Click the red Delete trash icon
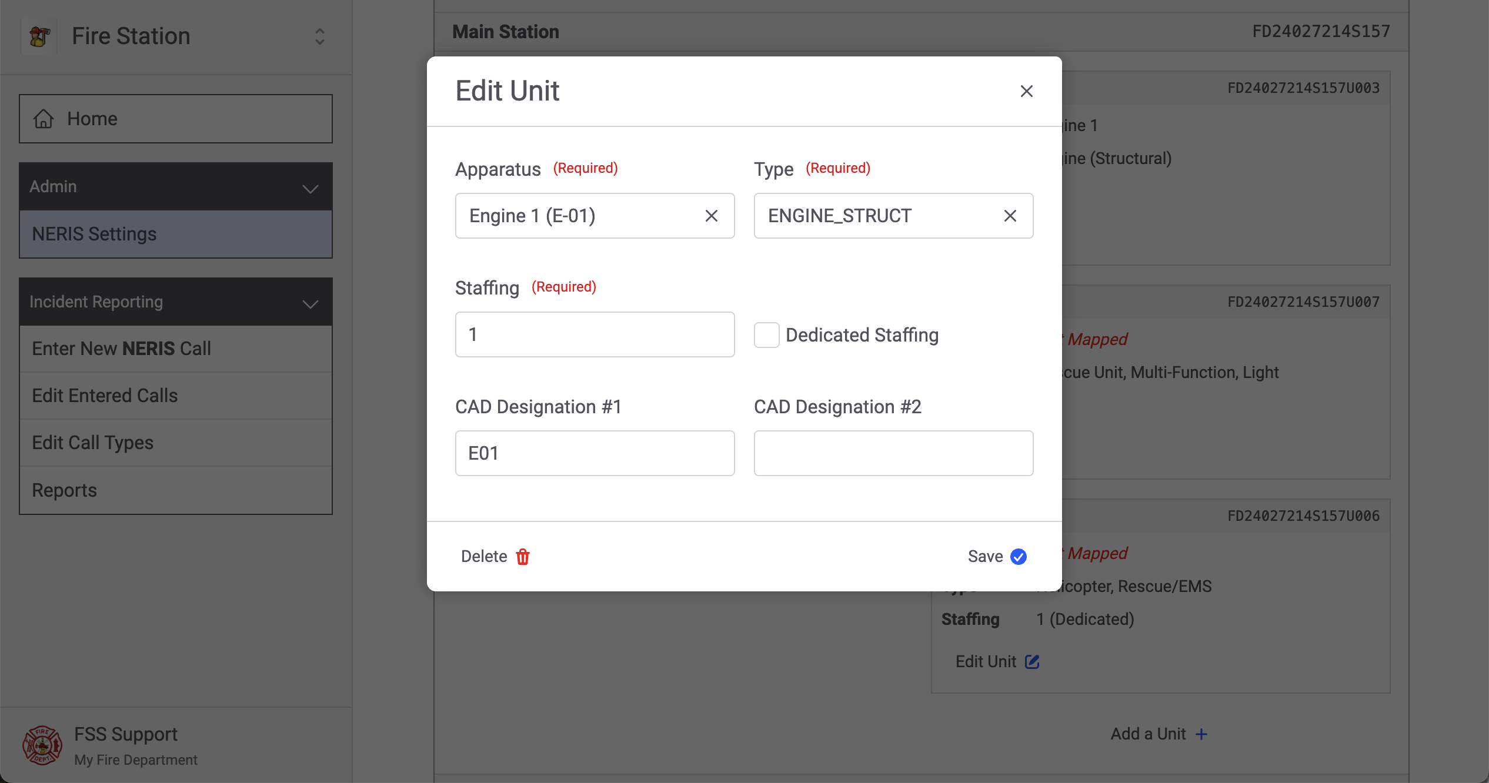This screenshot has width=1489, height=783. 523,557
